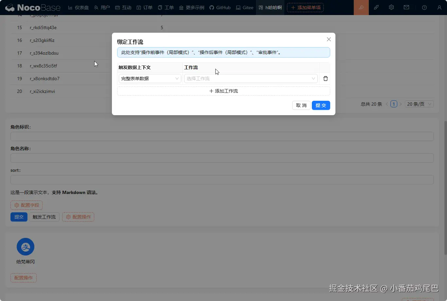Click the 角色名称 input field
The height and width of the screenshot is (301, 447).
pyautogui.click(x=222, y=158)
